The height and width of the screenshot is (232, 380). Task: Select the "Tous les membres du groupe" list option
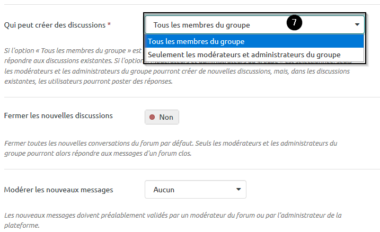tap(196, 42)
